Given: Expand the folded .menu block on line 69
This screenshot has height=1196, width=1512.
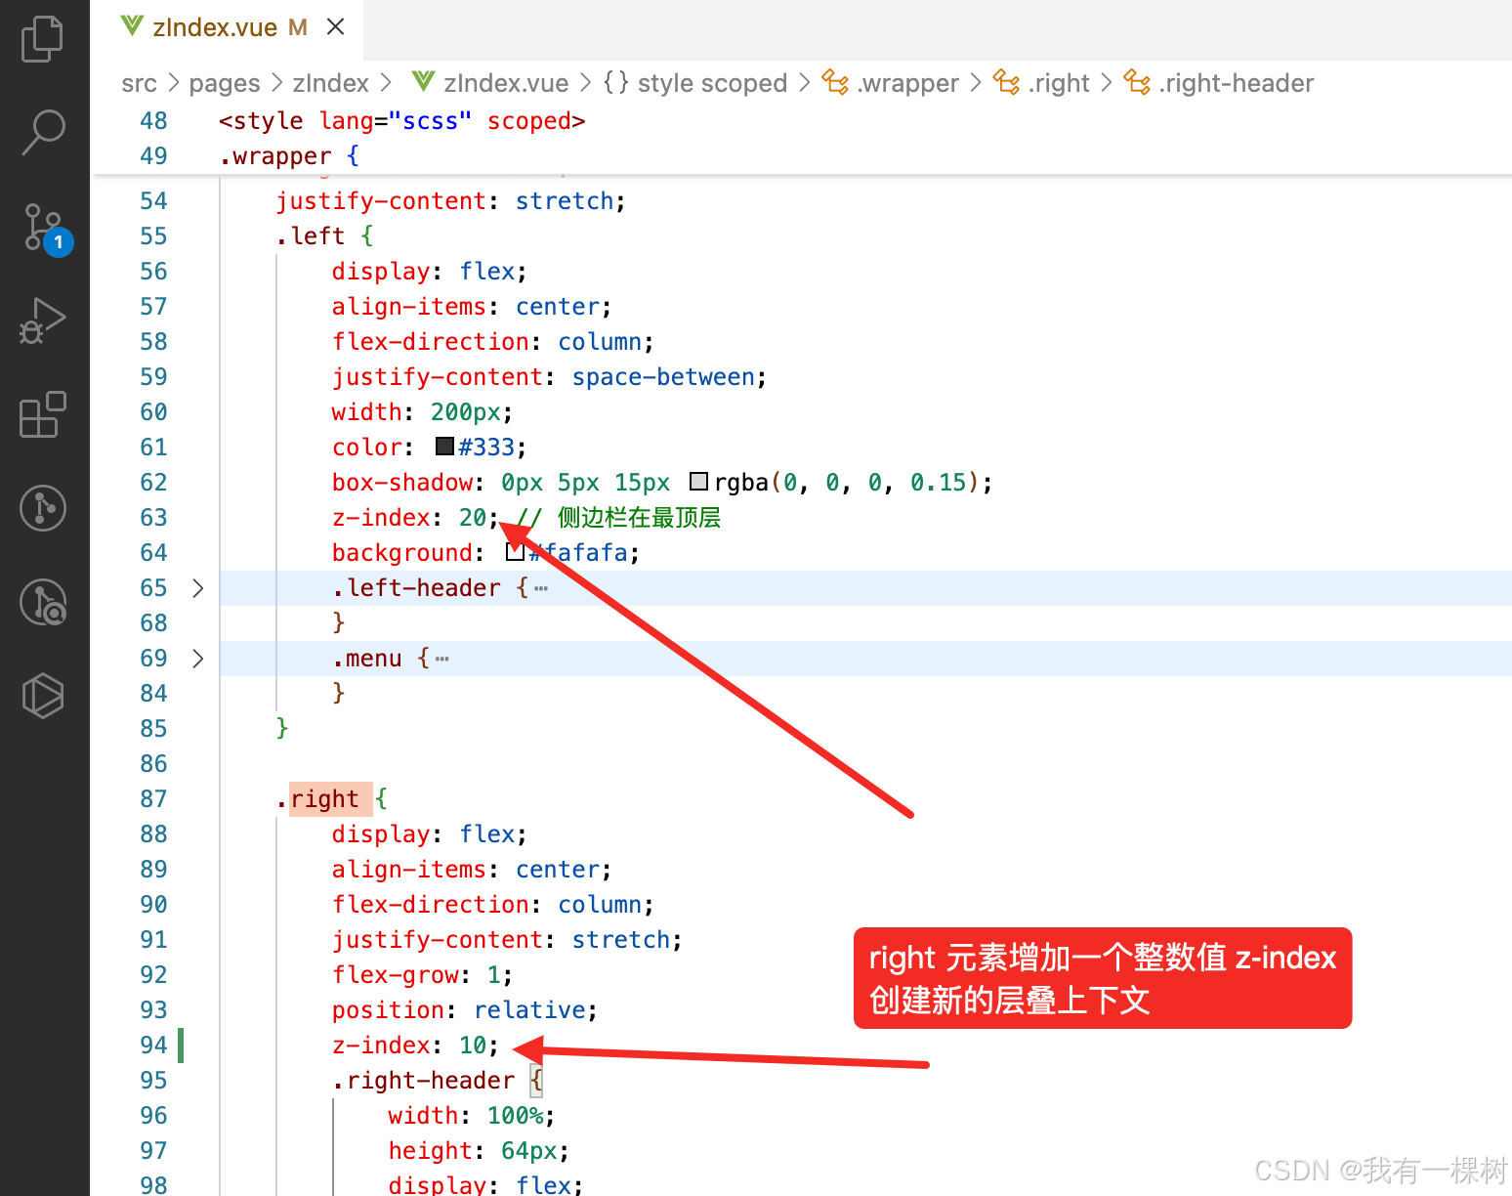Looking at the screenshot, I should (198, 659).
